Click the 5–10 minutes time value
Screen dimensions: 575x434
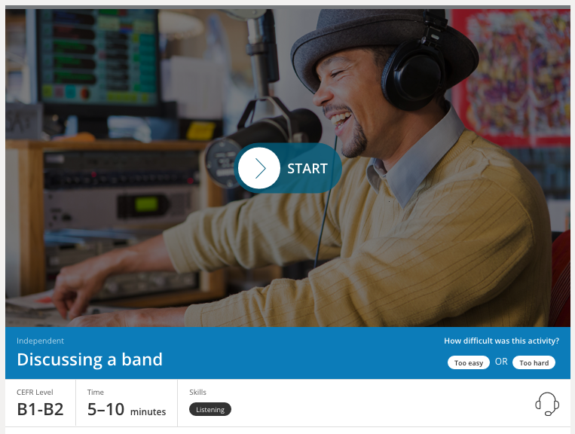point(127,409)
